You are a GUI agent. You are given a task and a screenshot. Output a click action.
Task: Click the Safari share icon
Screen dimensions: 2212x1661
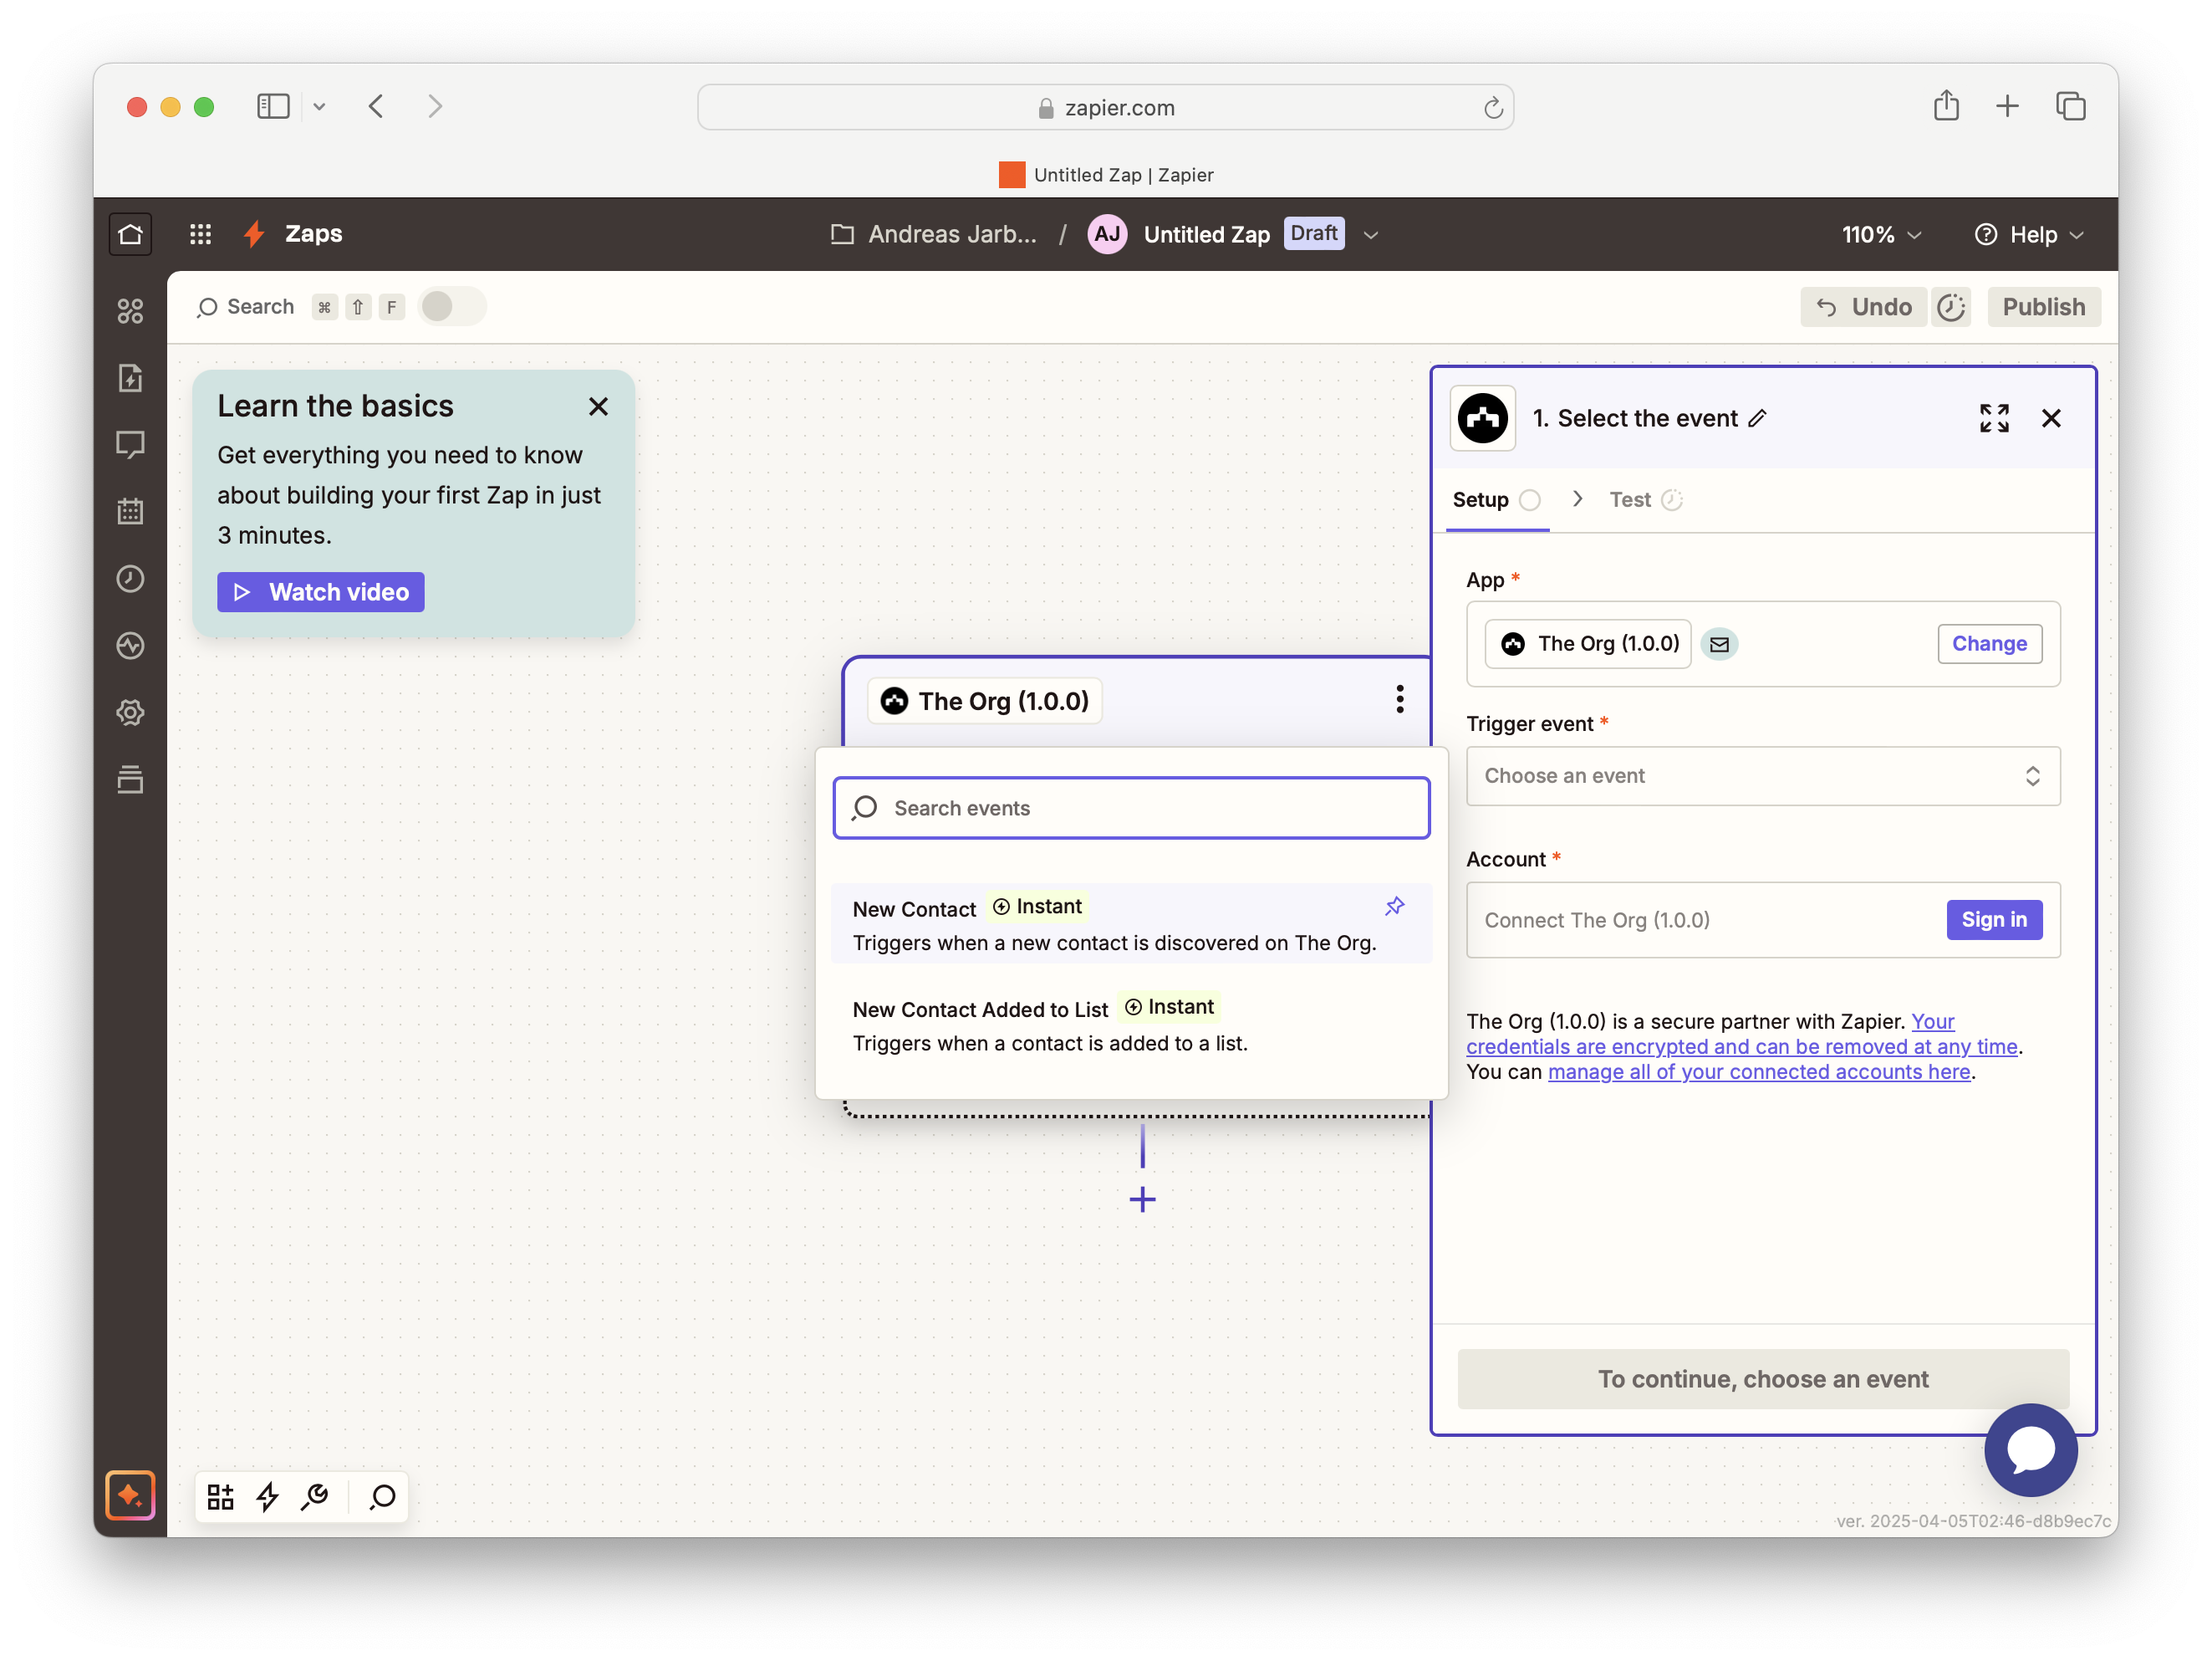click(1946, 106)
